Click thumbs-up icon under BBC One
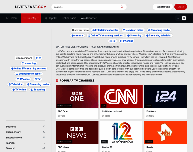193x152 pixels. (x=59, y=116)
